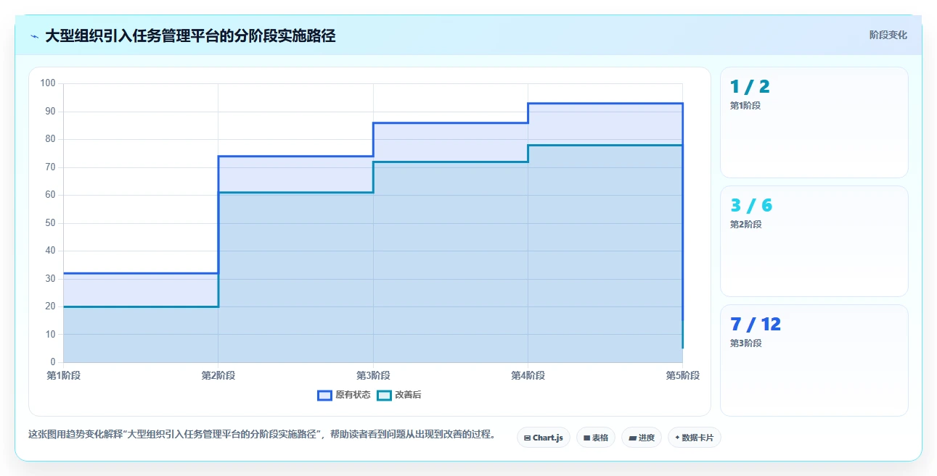The image size is (937, 476).
Task: Toggle the 改善后 legend entry
Action: pos(400,395)
